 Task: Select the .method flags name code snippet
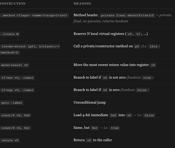[34, 15]
